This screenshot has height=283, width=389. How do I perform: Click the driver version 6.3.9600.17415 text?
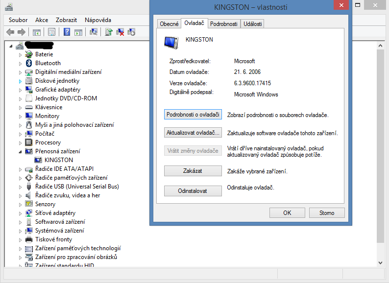point(252,83)
